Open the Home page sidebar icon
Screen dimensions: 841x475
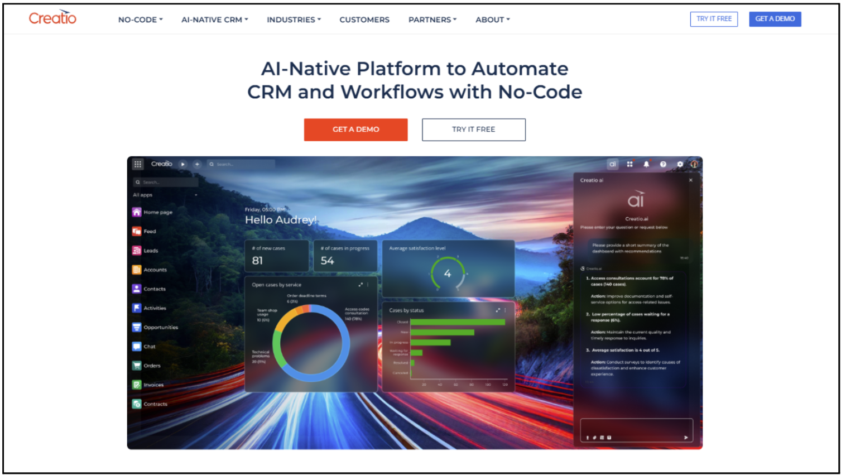(137, 212)
